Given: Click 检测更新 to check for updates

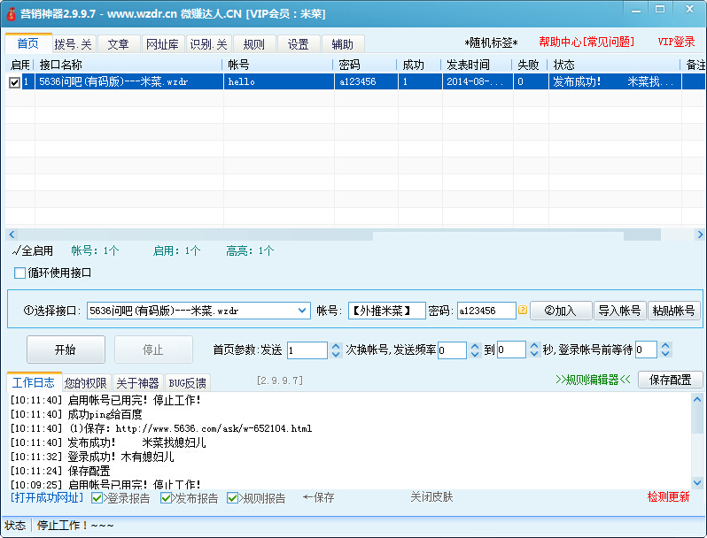Looking at the screenshot, I should (667, 497).
